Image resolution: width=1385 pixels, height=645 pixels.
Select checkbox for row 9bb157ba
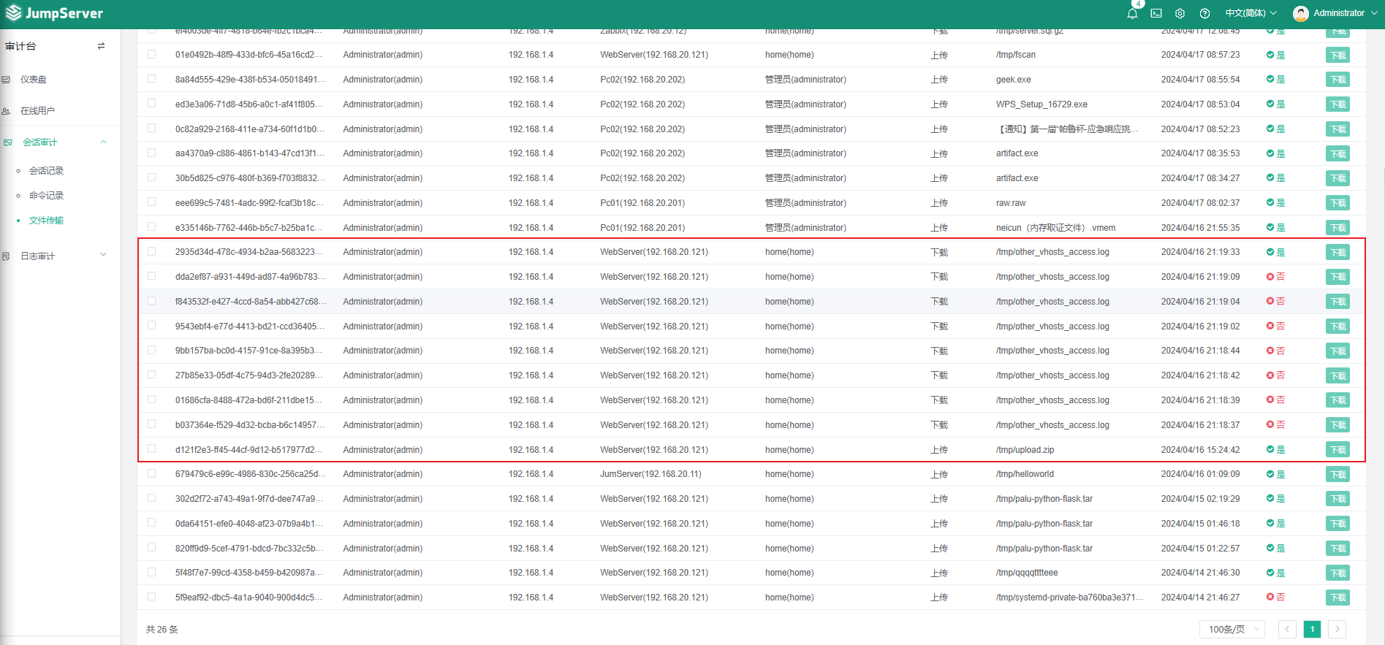(x=152, y=350)
